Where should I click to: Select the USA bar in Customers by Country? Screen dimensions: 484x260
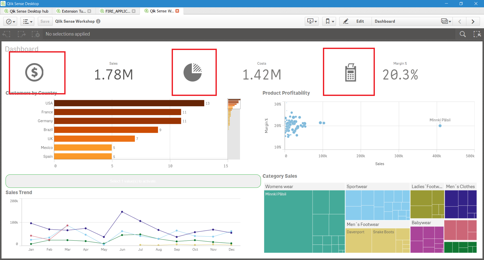(x=129, y=103)
